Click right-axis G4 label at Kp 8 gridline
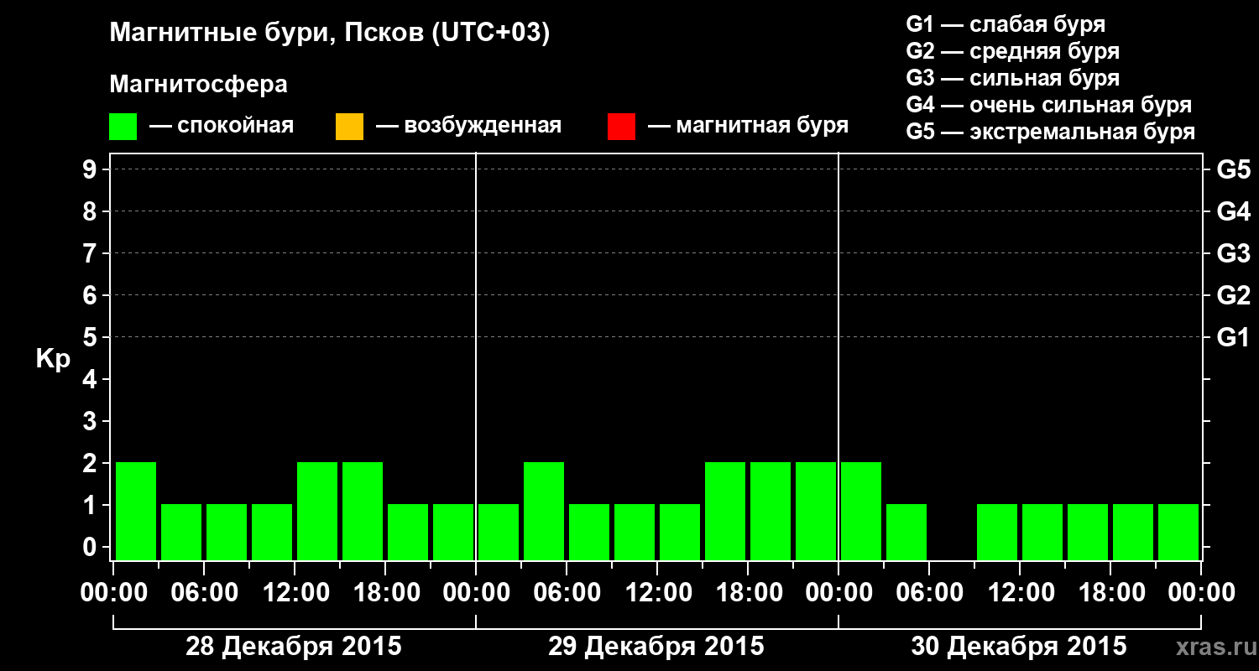The width and height of the screenshot is (1259, 671). point(1234,211)
